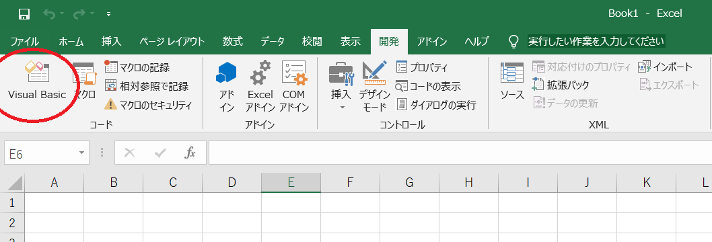Click the formula bar cancel X
The image size is (712, 242).
(x=130, y=153)
